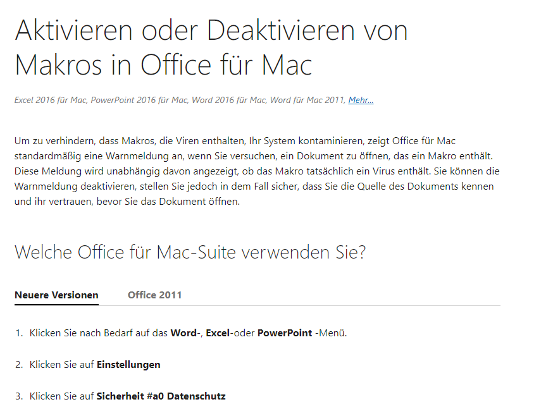Click "-Menü." at end of step 1
This screenshot has height=409, width=553.
pos(331,333)
